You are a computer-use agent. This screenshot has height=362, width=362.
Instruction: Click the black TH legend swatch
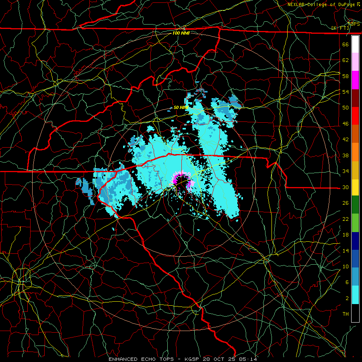355,313
